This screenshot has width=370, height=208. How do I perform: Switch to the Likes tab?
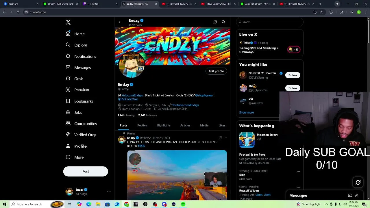222,125
